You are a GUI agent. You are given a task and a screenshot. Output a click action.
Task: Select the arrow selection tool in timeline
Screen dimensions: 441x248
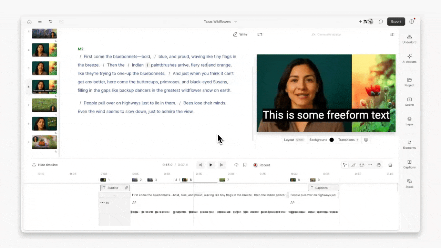pos(345,165)
